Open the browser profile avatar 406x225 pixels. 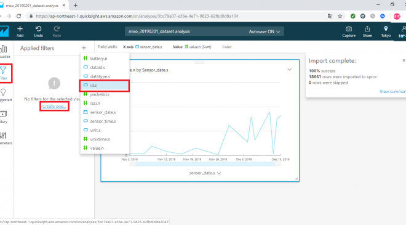click(x=397, y=16)
